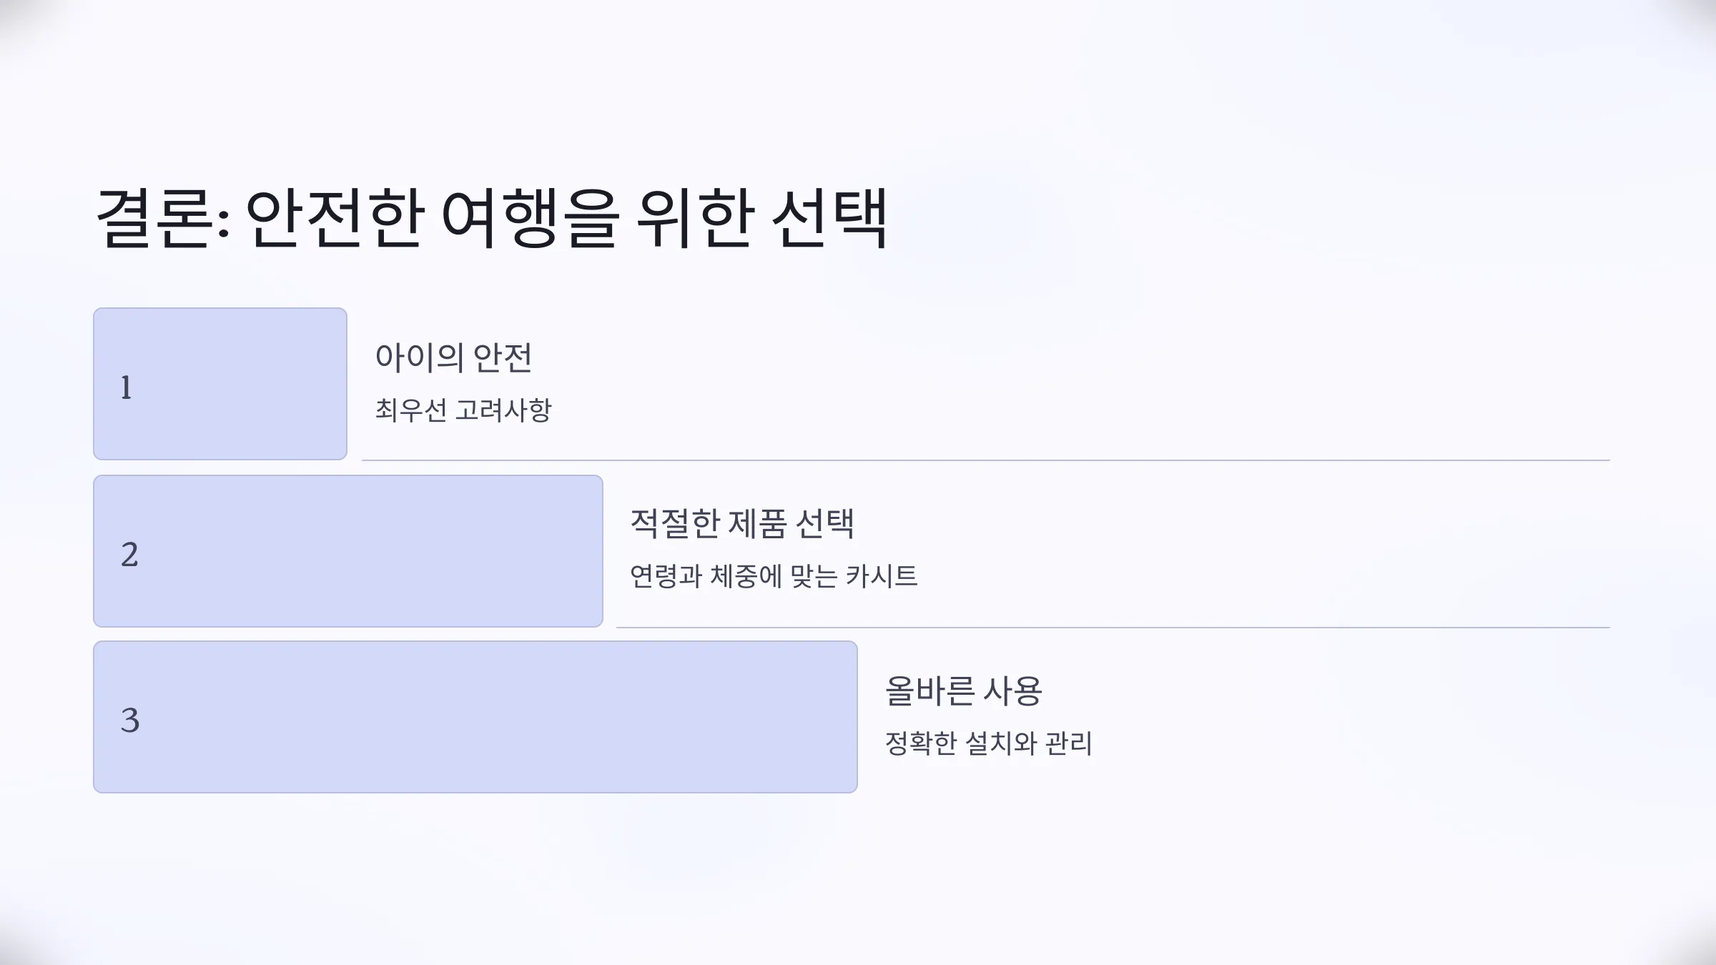
Task: Click the divider line below 카시트 subtext
Action: click(1113, 628)
